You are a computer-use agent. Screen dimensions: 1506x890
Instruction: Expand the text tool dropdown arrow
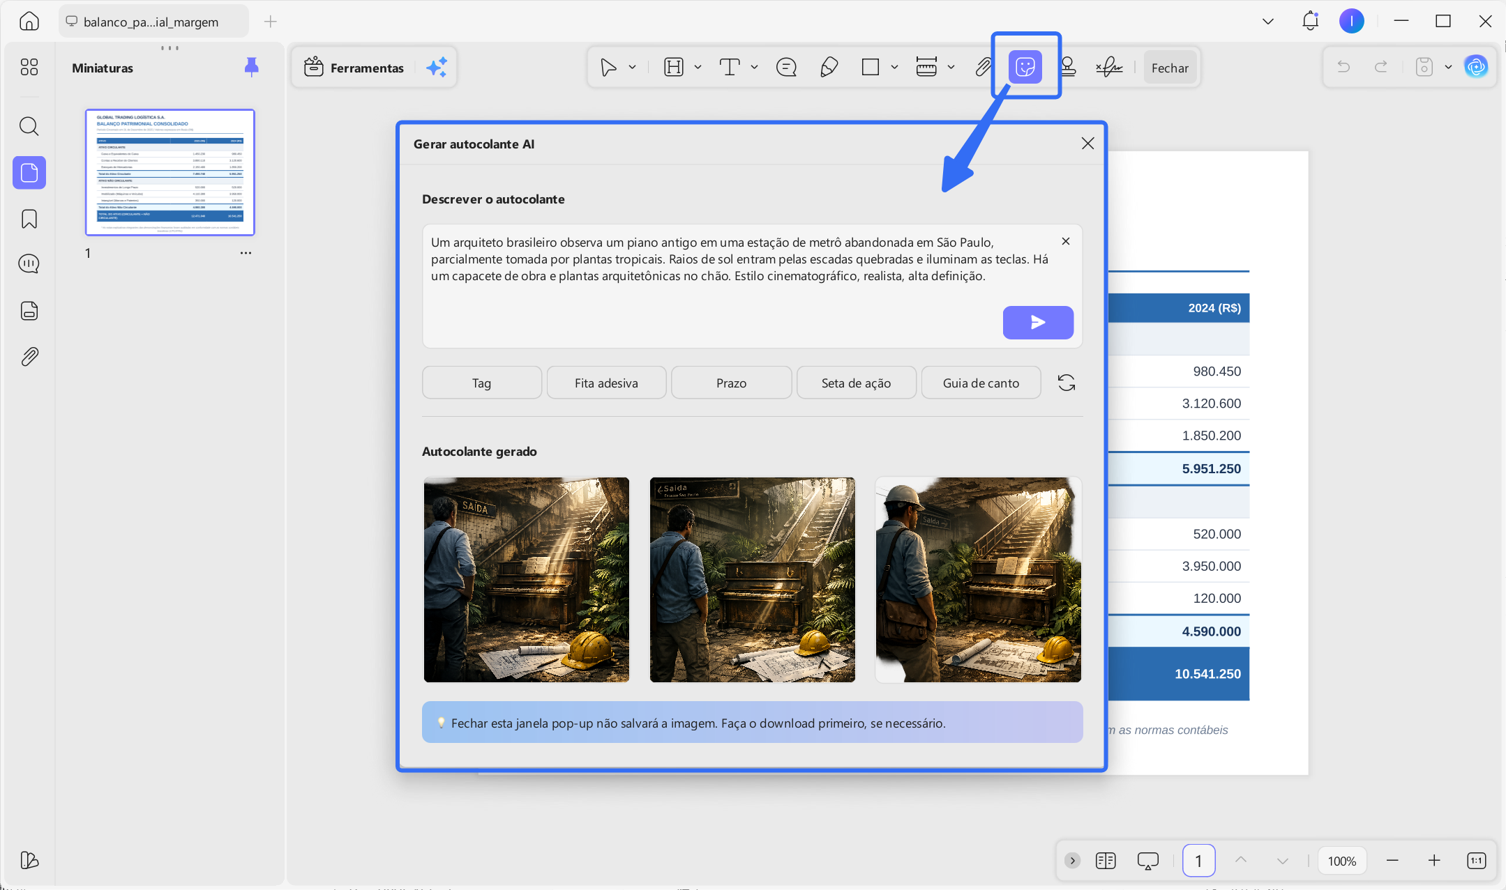[754, 68]
